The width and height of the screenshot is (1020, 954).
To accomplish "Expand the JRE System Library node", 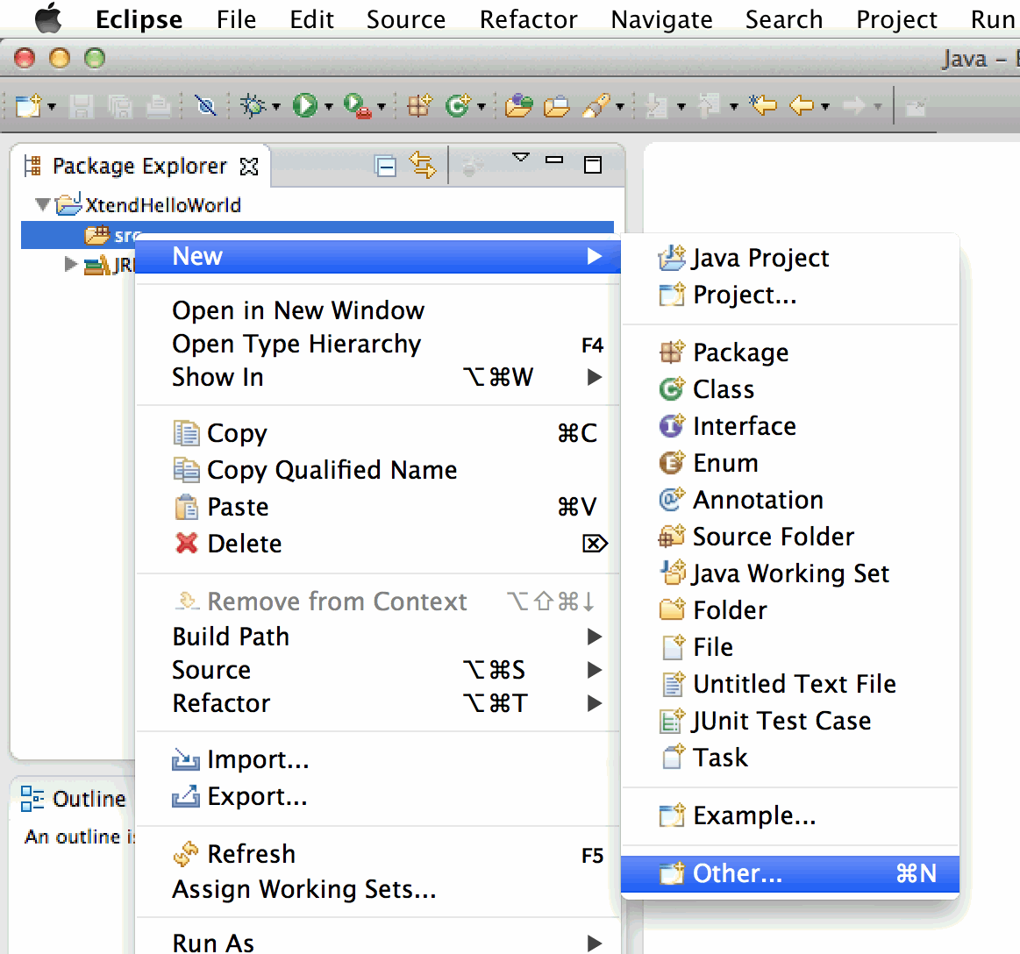I will pos(71,264).
